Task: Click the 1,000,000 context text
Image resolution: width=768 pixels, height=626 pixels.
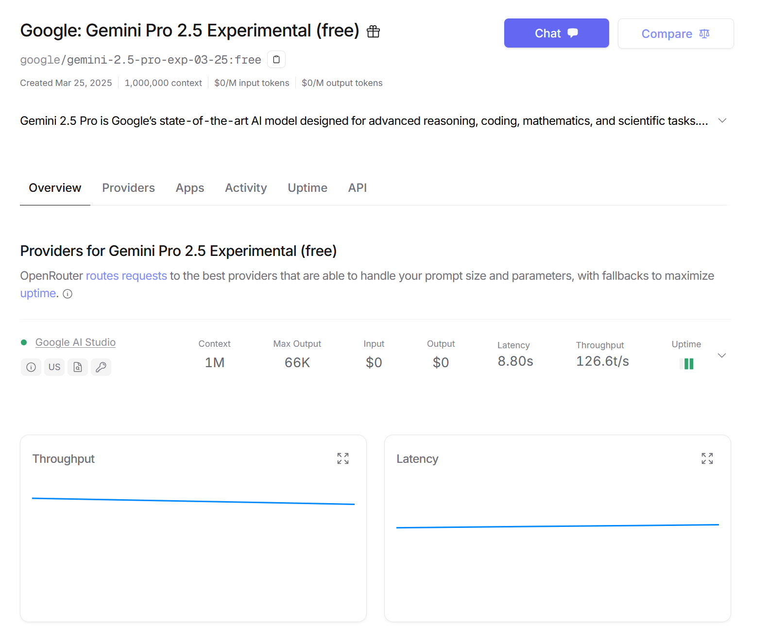Action: (163, 83)
